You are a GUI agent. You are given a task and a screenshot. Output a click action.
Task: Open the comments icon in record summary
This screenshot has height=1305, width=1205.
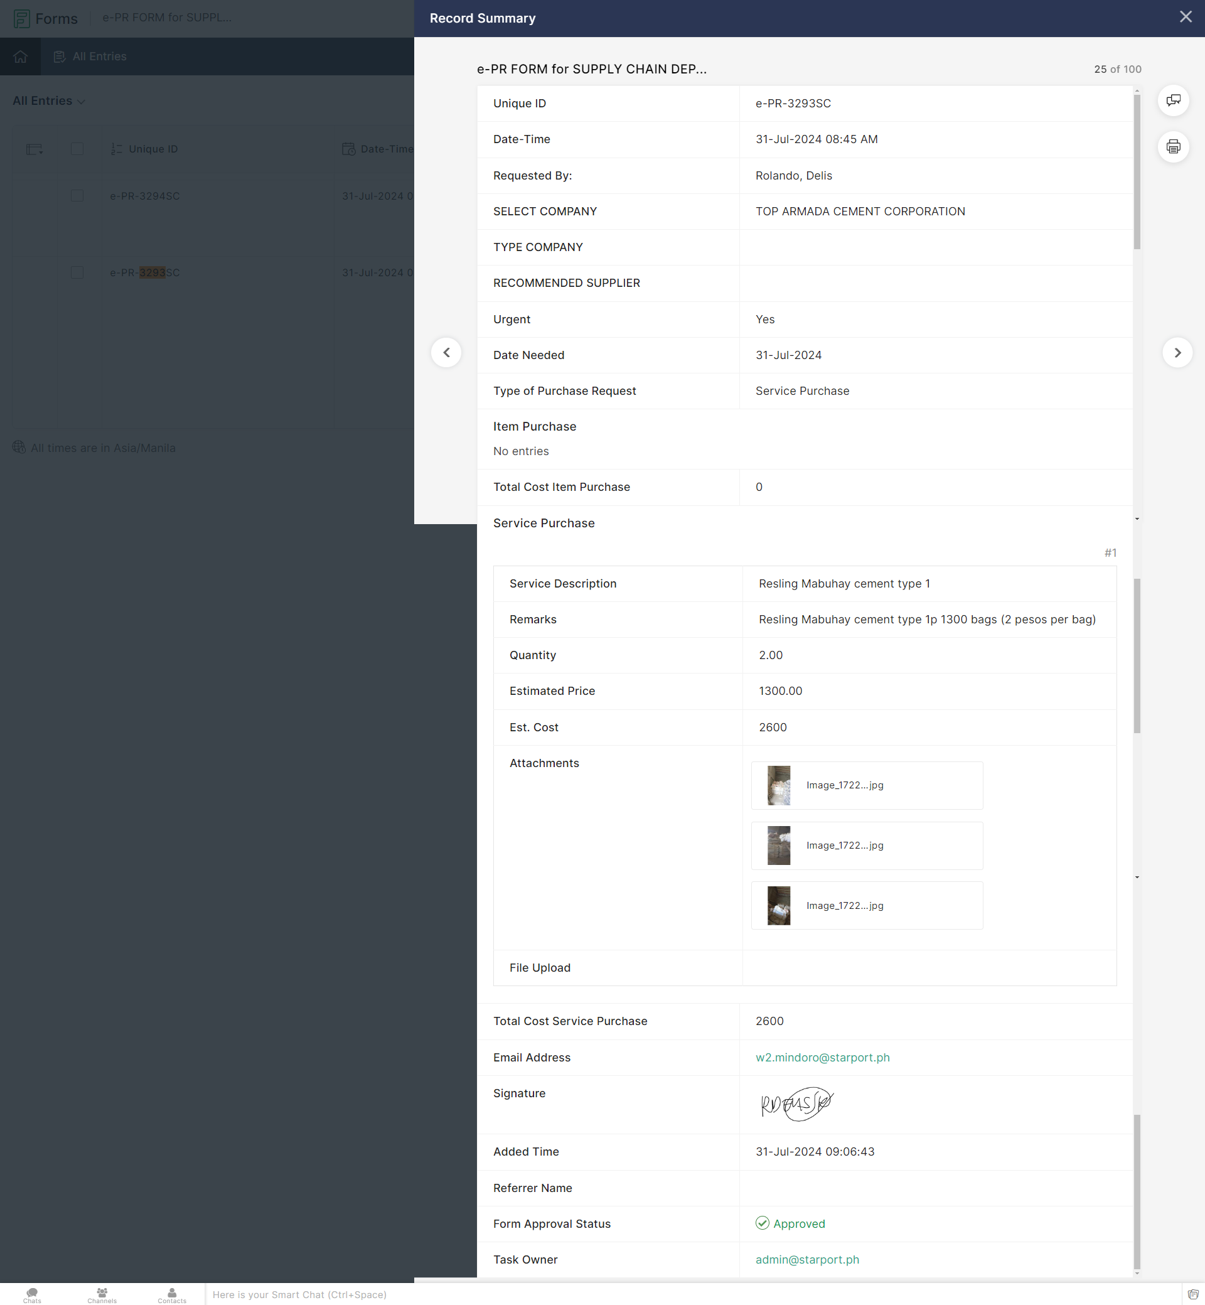(x=1172, y=100)
